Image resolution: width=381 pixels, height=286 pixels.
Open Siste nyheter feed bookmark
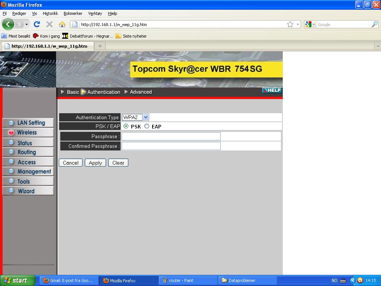[x=131, y=36]
